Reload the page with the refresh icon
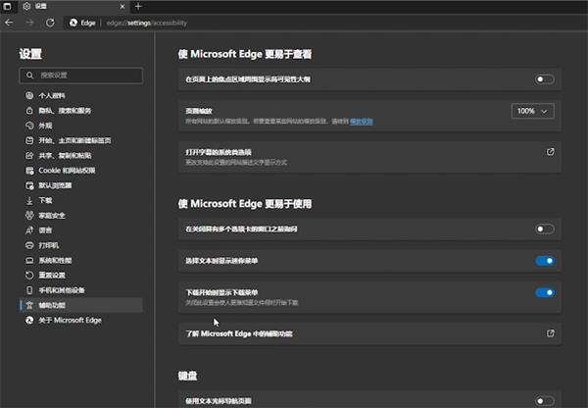Screen dimensions: 588x408 pos(50,23)
